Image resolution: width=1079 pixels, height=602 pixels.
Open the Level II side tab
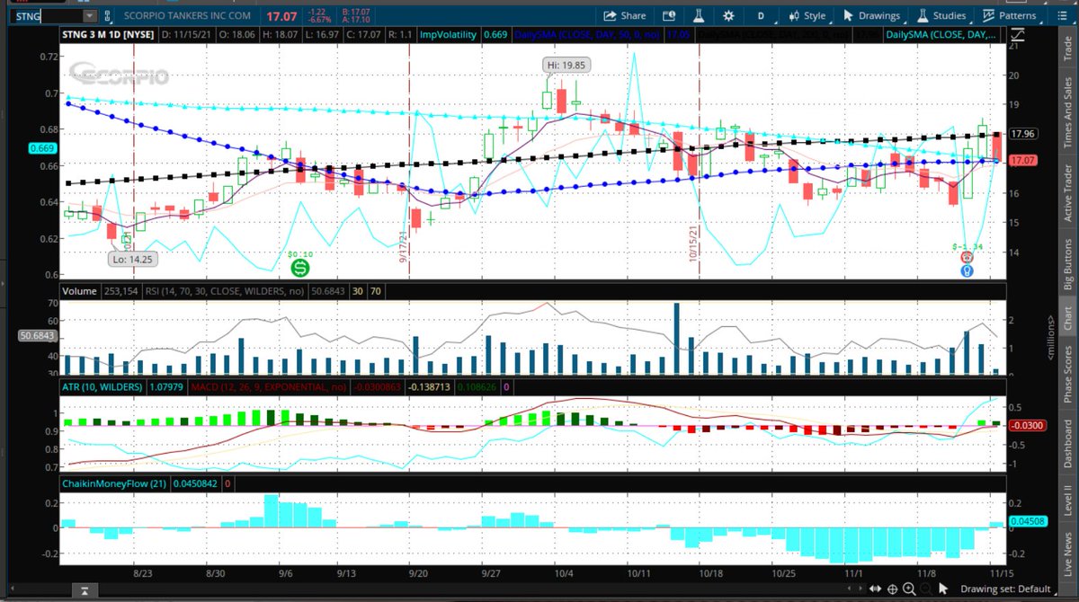(x=1068, y=500)
